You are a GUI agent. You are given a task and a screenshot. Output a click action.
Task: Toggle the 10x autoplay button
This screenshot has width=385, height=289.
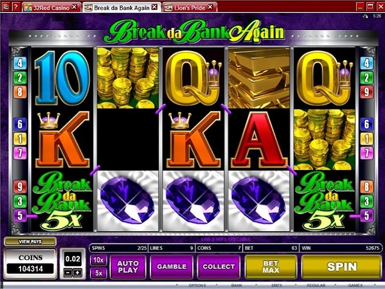(99, 260)
